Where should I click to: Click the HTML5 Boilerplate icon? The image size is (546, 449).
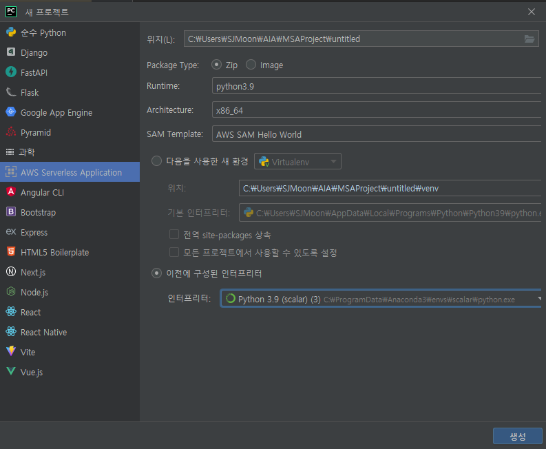[11, 251]
